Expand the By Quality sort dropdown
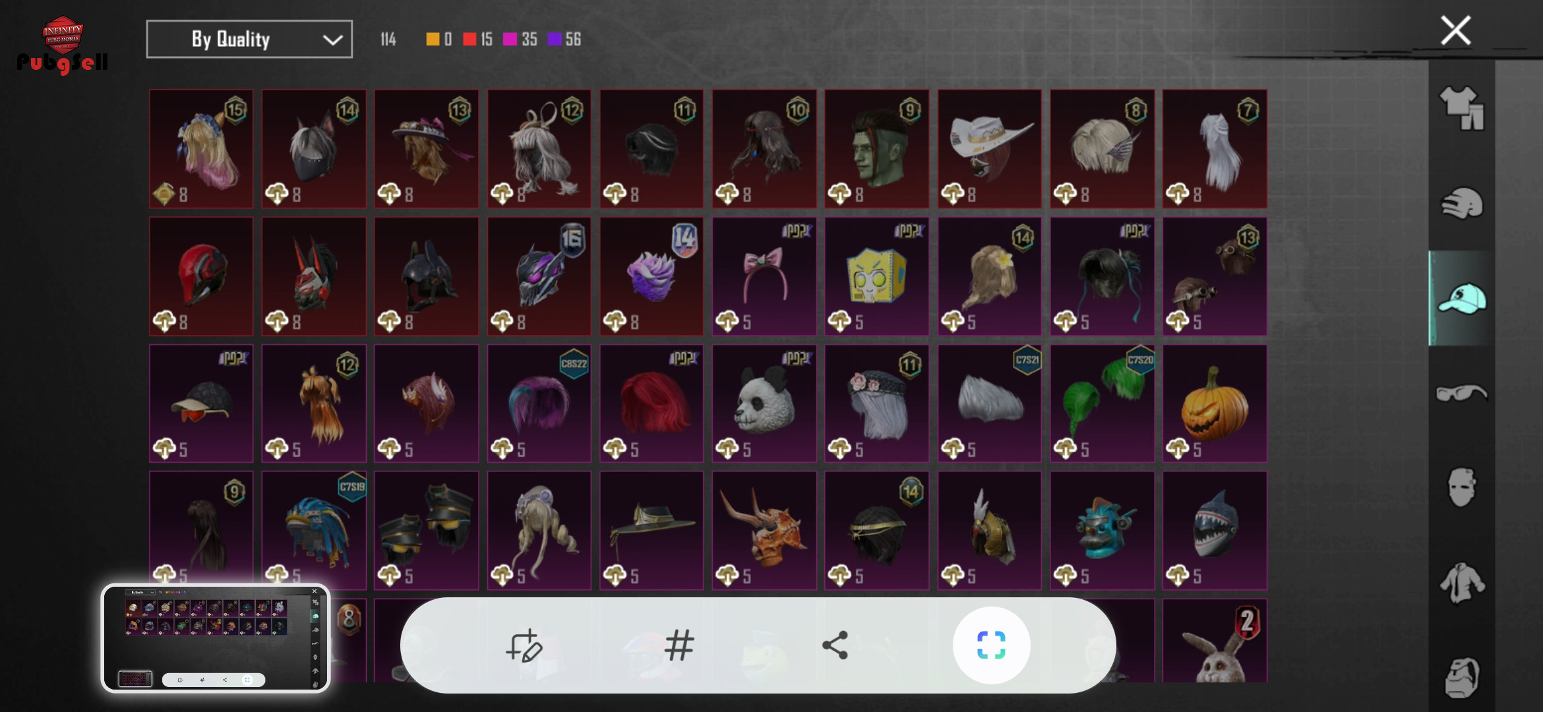This screenshot has width=1543, height=712. [249, 40]
